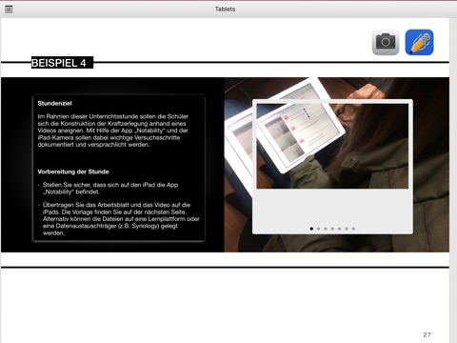Select the third gallery page dot
This screenshot has width=457, height=343.
(x=326, y=229)
